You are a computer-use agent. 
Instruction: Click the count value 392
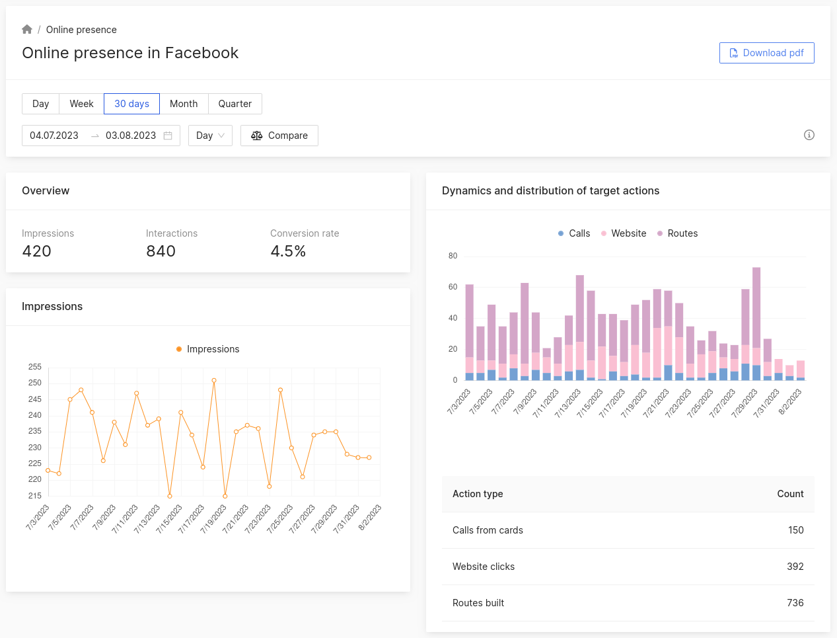tap(795, 567)
